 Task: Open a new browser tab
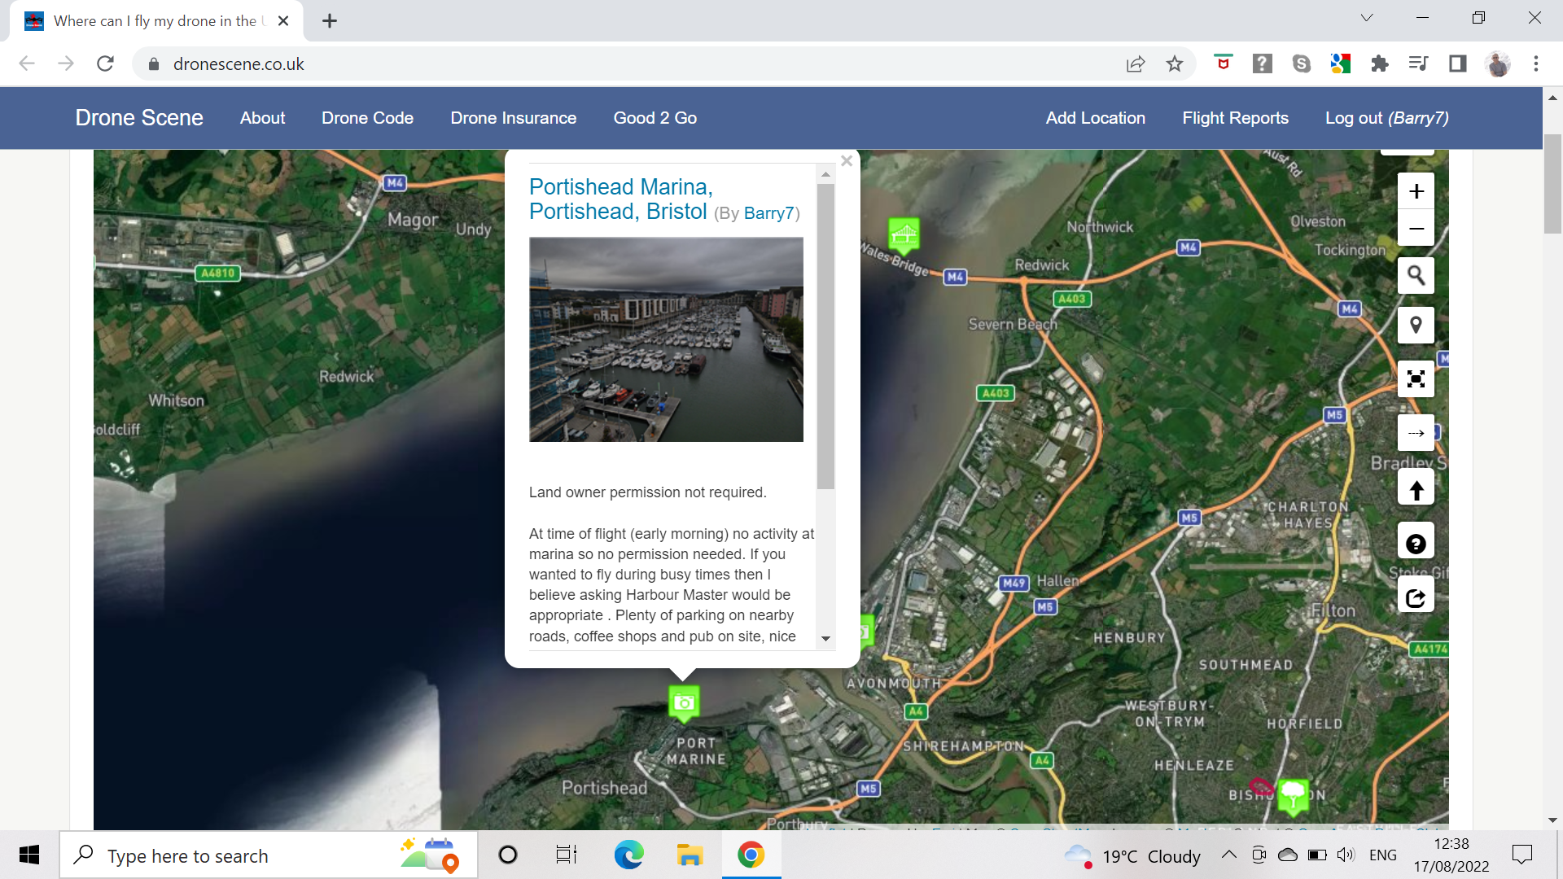pos(330,21)
